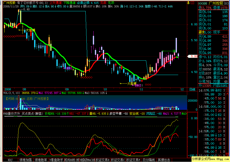
Task: Click the W%R量价齐升 indicator title
Action: point(12,114)
